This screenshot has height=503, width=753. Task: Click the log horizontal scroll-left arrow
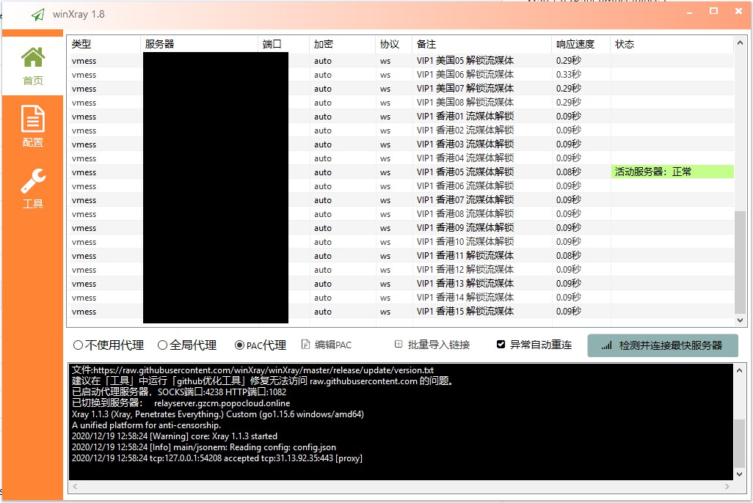click(75, 487)
